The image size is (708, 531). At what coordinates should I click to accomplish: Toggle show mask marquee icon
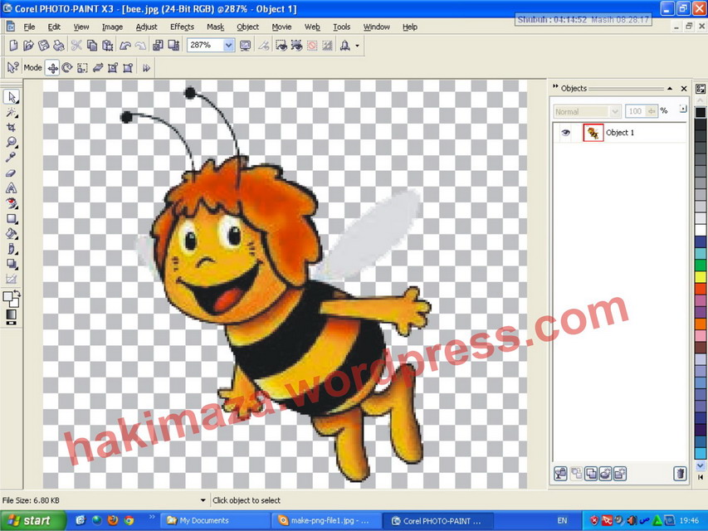281,45
